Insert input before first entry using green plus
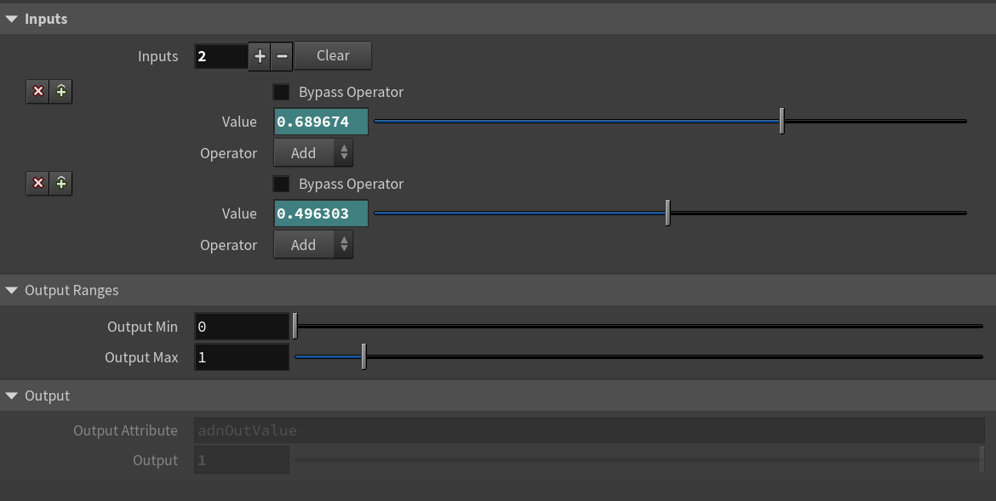This screenshot has width=996, height=501. coord(60,91)
